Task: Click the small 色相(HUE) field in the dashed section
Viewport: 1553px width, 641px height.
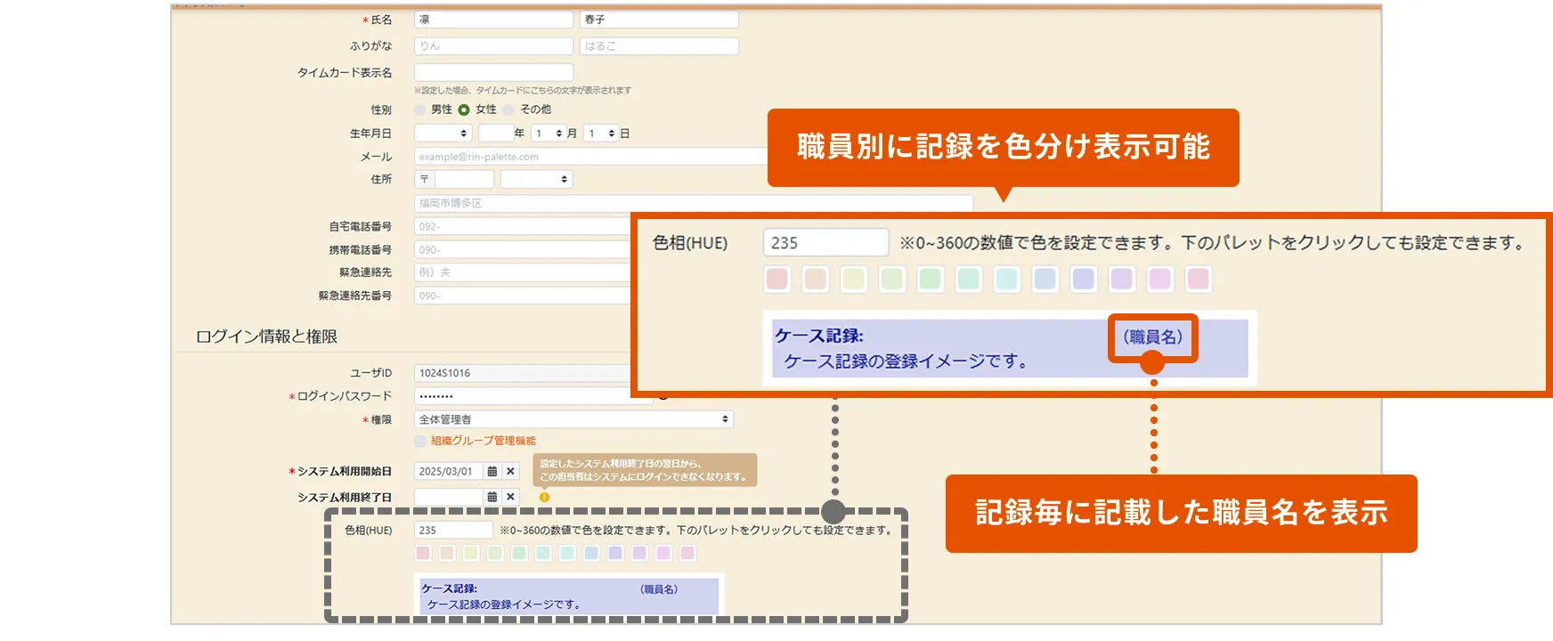Action: coord(453,530)
